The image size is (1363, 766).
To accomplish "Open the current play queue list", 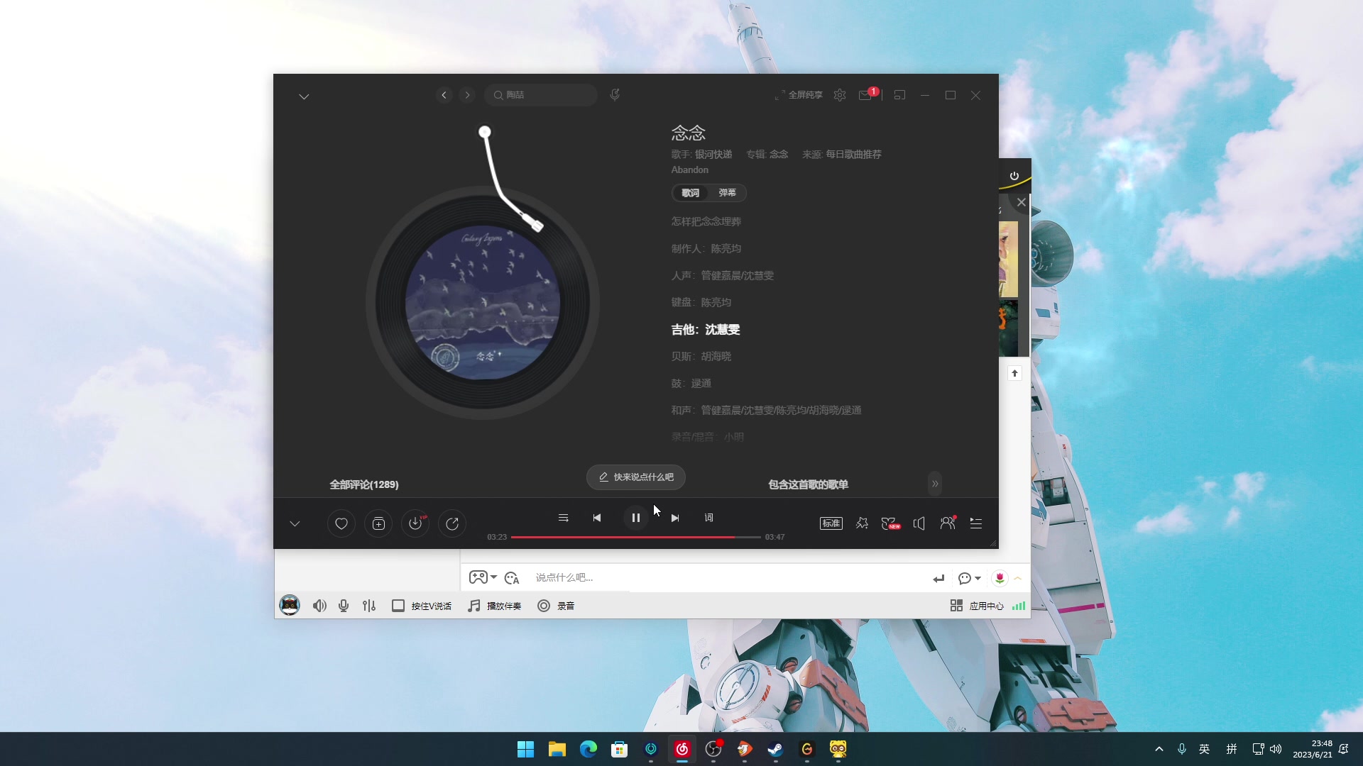I will (976, 523).
